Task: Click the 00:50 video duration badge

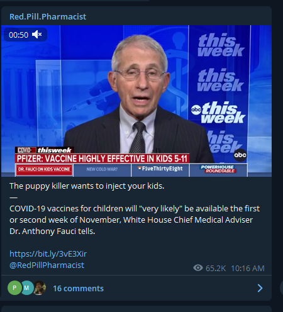Action: [18, 35]
